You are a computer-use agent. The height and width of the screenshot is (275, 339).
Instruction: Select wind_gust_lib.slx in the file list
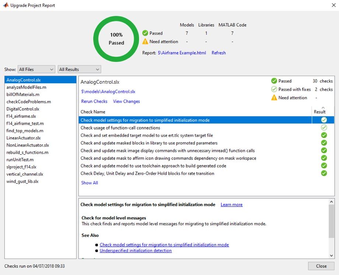tap(22, 181)
